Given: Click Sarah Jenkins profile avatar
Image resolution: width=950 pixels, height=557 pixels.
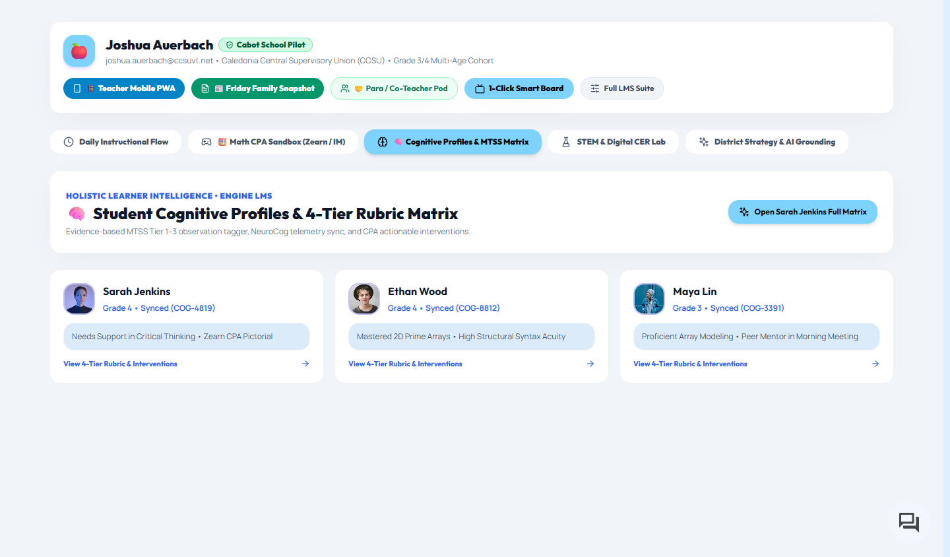Looking at the screenshot, I should [79, 299].
